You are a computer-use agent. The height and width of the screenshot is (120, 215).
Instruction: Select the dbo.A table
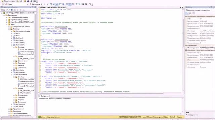[x=17, y=33]
